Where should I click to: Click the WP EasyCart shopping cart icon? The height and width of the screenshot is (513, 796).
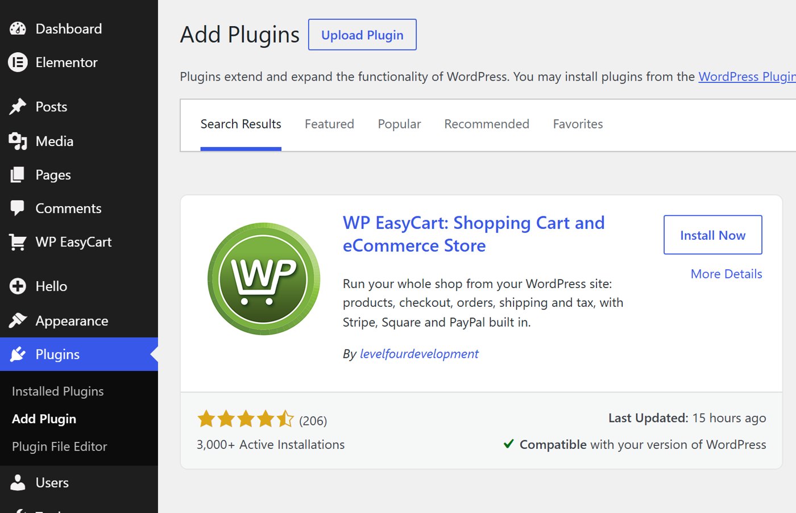coord(18,242)
